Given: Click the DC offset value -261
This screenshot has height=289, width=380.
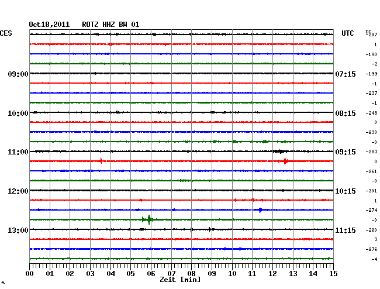Looking at the screenshot, I should [x=371, y=171].
